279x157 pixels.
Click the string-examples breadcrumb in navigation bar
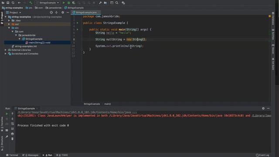tap(13, 8)
